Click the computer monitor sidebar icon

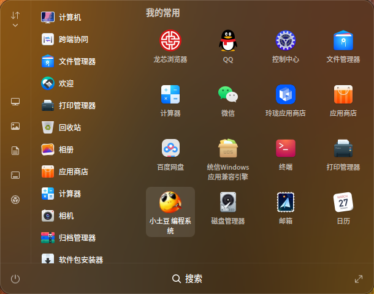pos(15,102)
